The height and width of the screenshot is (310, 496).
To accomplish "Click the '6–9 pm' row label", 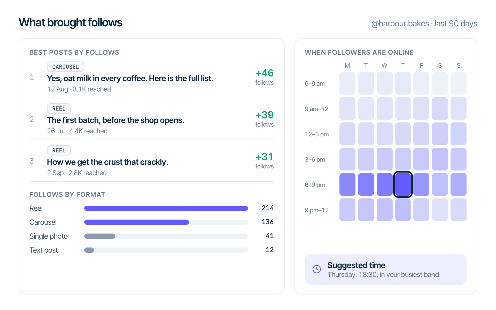I will (315, 185).
